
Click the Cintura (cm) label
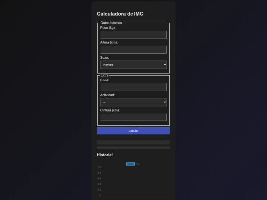pos(110,110)
